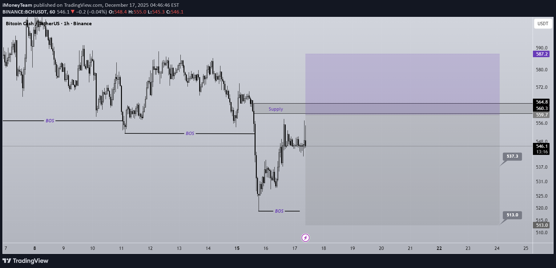Click the TradingView logo
This screenshot has height=268, width=556.
point(26,261)
